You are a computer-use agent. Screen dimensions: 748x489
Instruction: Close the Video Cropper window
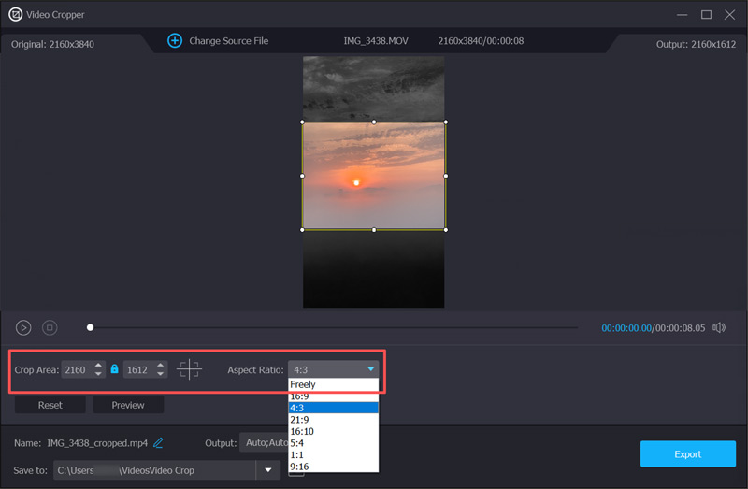click(729, 15)
